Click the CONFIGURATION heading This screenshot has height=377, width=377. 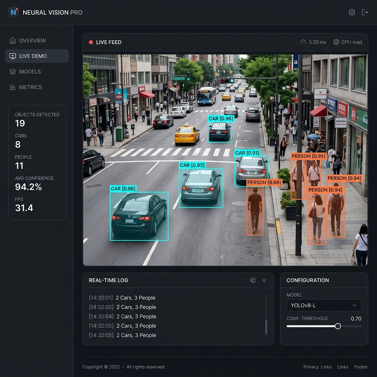[308, 280]
